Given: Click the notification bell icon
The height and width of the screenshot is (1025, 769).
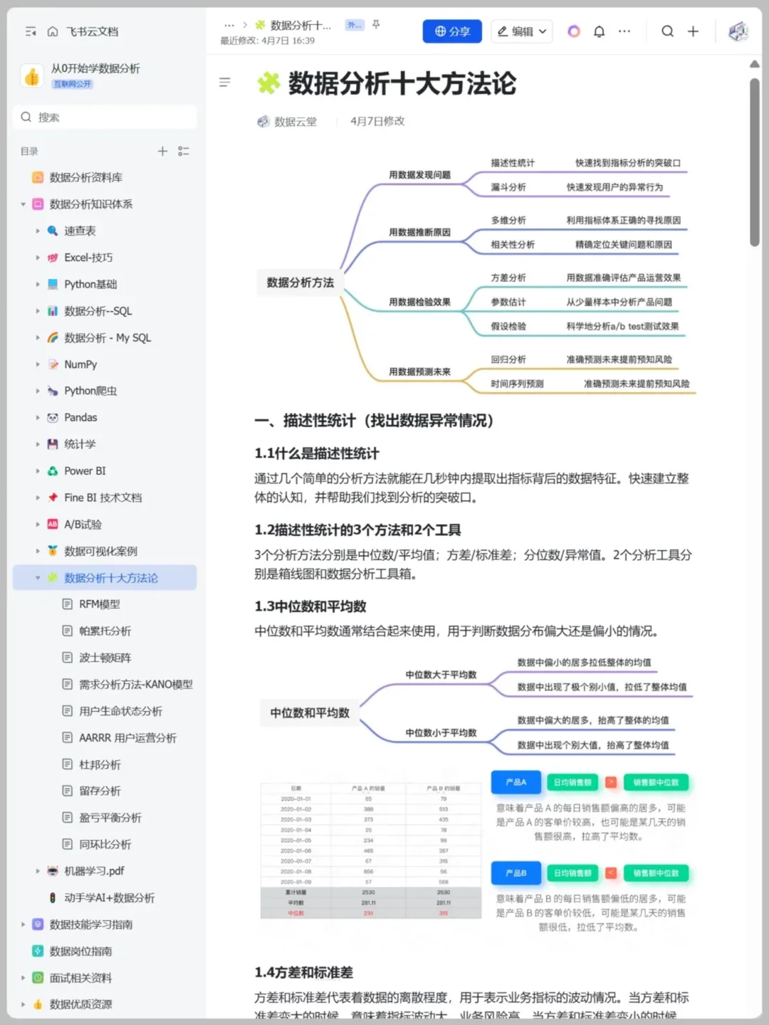Looking at the screenshot, I should click(599, 31).
